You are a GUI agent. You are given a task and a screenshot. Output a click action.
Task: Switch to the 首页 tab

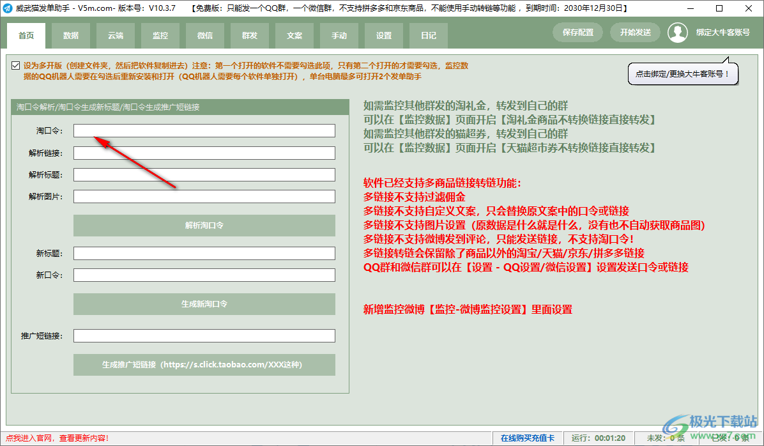pos(26,36)
